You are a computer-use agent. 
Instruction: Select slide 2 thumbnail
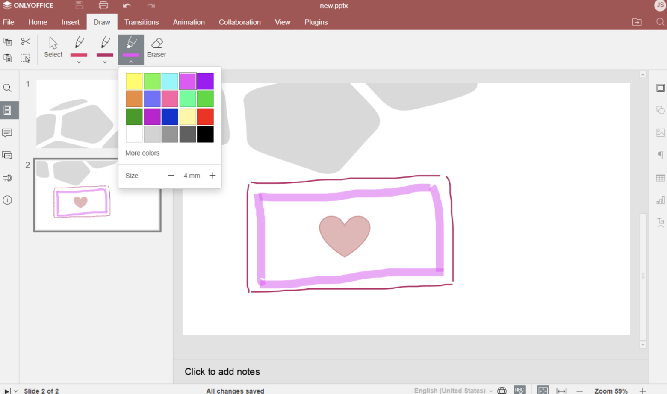coord(97,195)
